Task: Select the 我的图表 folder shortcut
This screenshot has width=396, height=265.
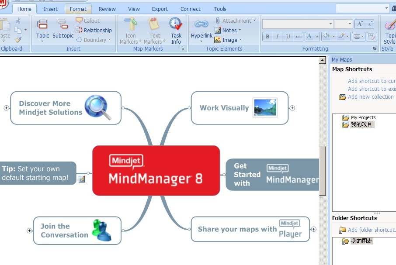Action: coord(361,241)
